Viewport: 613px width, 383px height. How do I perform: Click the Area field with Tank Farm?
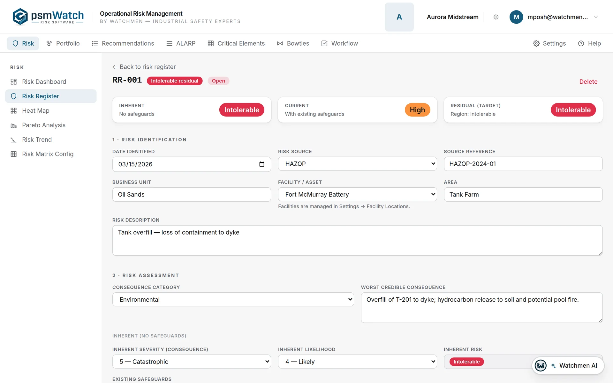(523, 194)
